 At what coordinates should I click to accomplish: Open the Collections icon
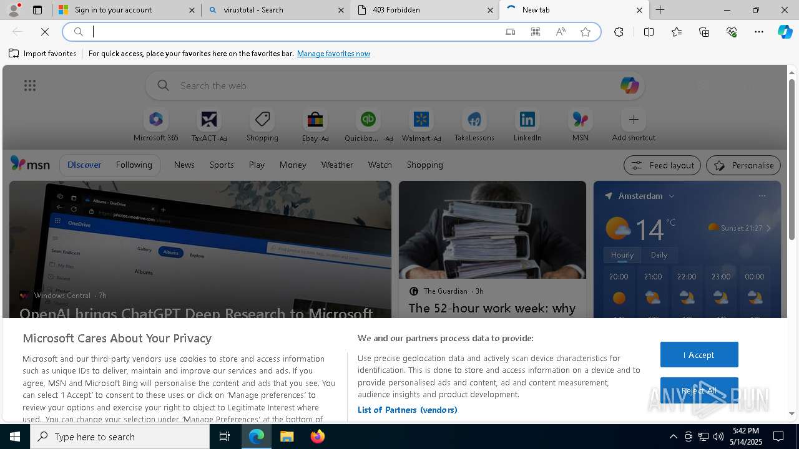(704, 32)
